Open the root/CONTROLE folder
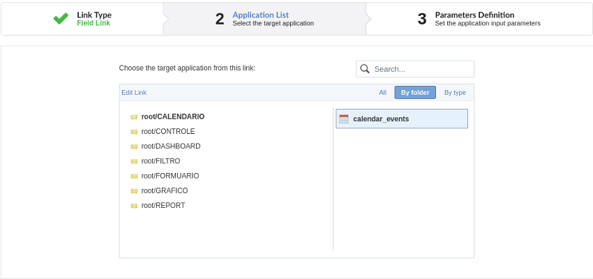 168,132
